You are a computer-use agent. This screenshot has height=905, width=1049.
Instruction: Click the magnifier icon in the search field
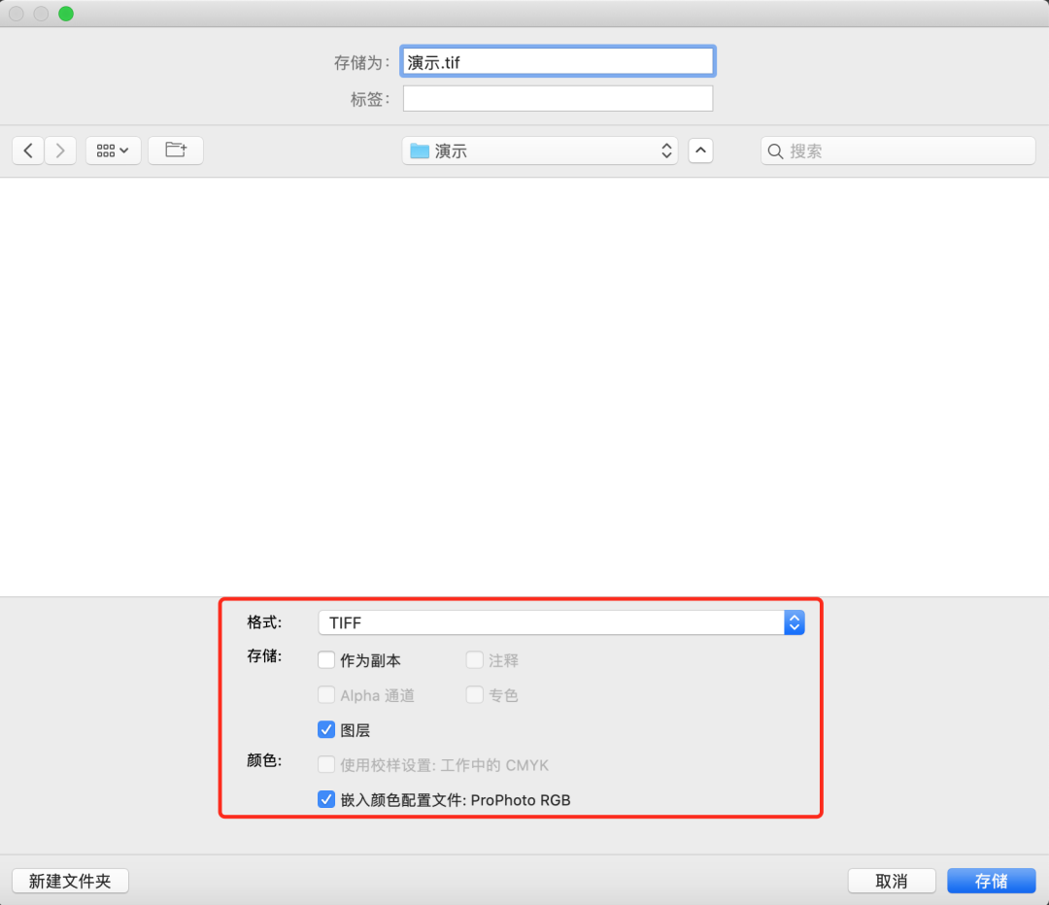(x=775, y=151)
